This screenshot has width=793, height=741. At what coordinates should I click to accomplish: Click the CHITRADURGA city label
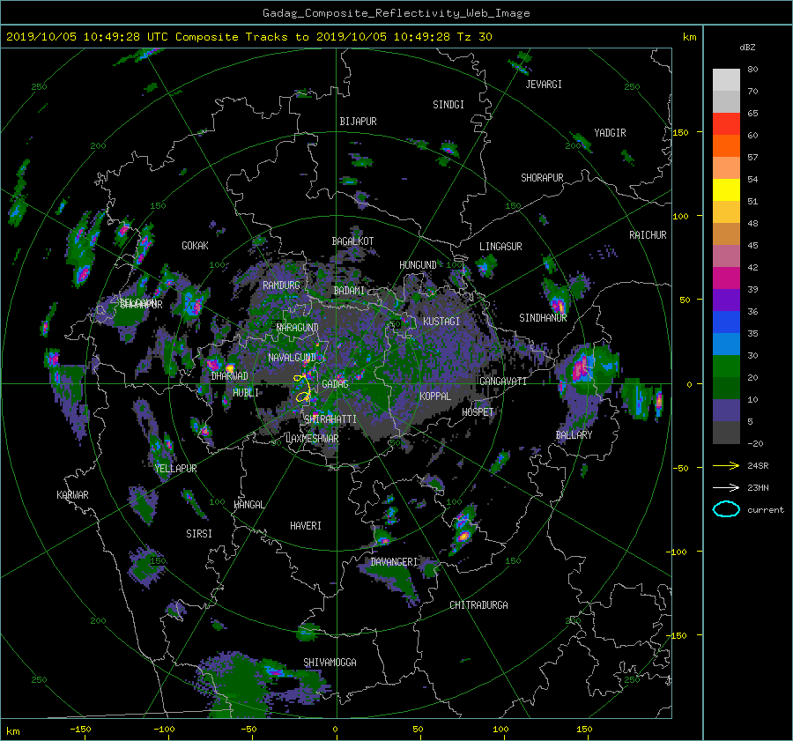pos(478,605)
